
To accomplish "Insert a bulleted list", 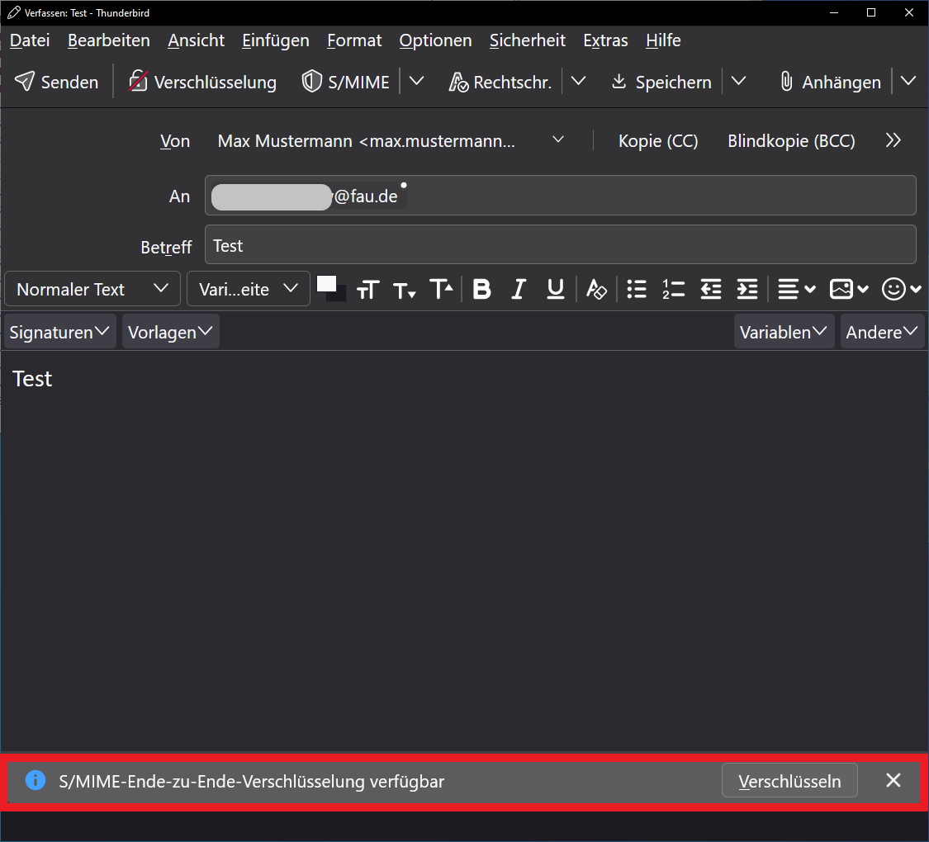I will pos(637,289).
